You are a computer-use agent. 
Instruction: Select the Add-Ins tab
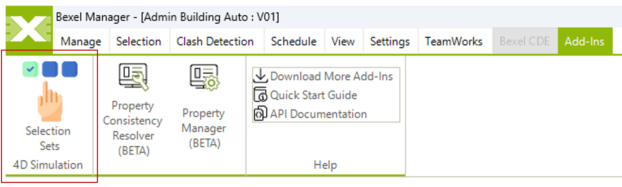(x=584, y=42)
